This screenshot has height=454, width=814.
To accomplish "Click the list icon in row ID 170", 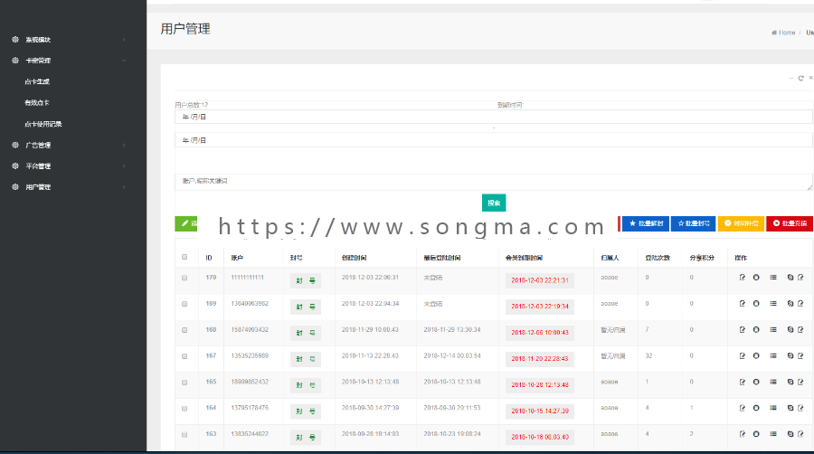I will [773, 278].
